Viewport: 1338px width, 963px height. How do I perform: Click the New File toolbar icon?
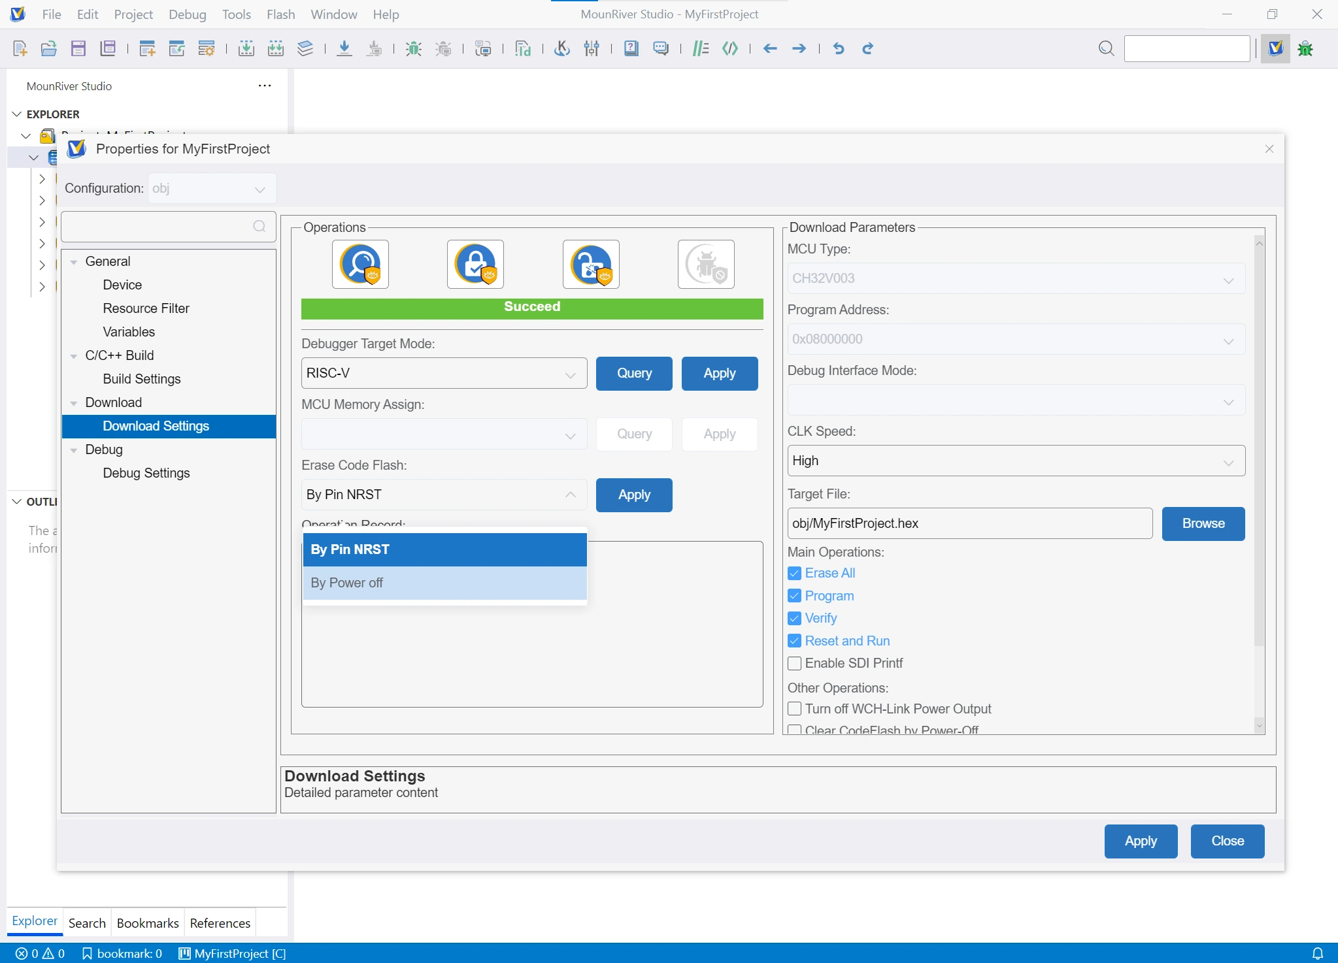(x=20, y=48)
